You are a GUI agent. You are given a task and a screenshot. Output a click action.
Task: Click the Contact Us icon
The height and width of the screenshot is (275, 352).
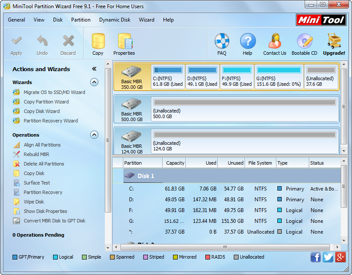[x=275, y=41]
